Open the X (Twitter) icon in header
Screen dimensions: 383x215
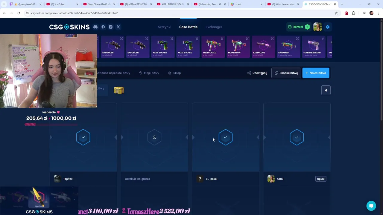coord(118,27)
